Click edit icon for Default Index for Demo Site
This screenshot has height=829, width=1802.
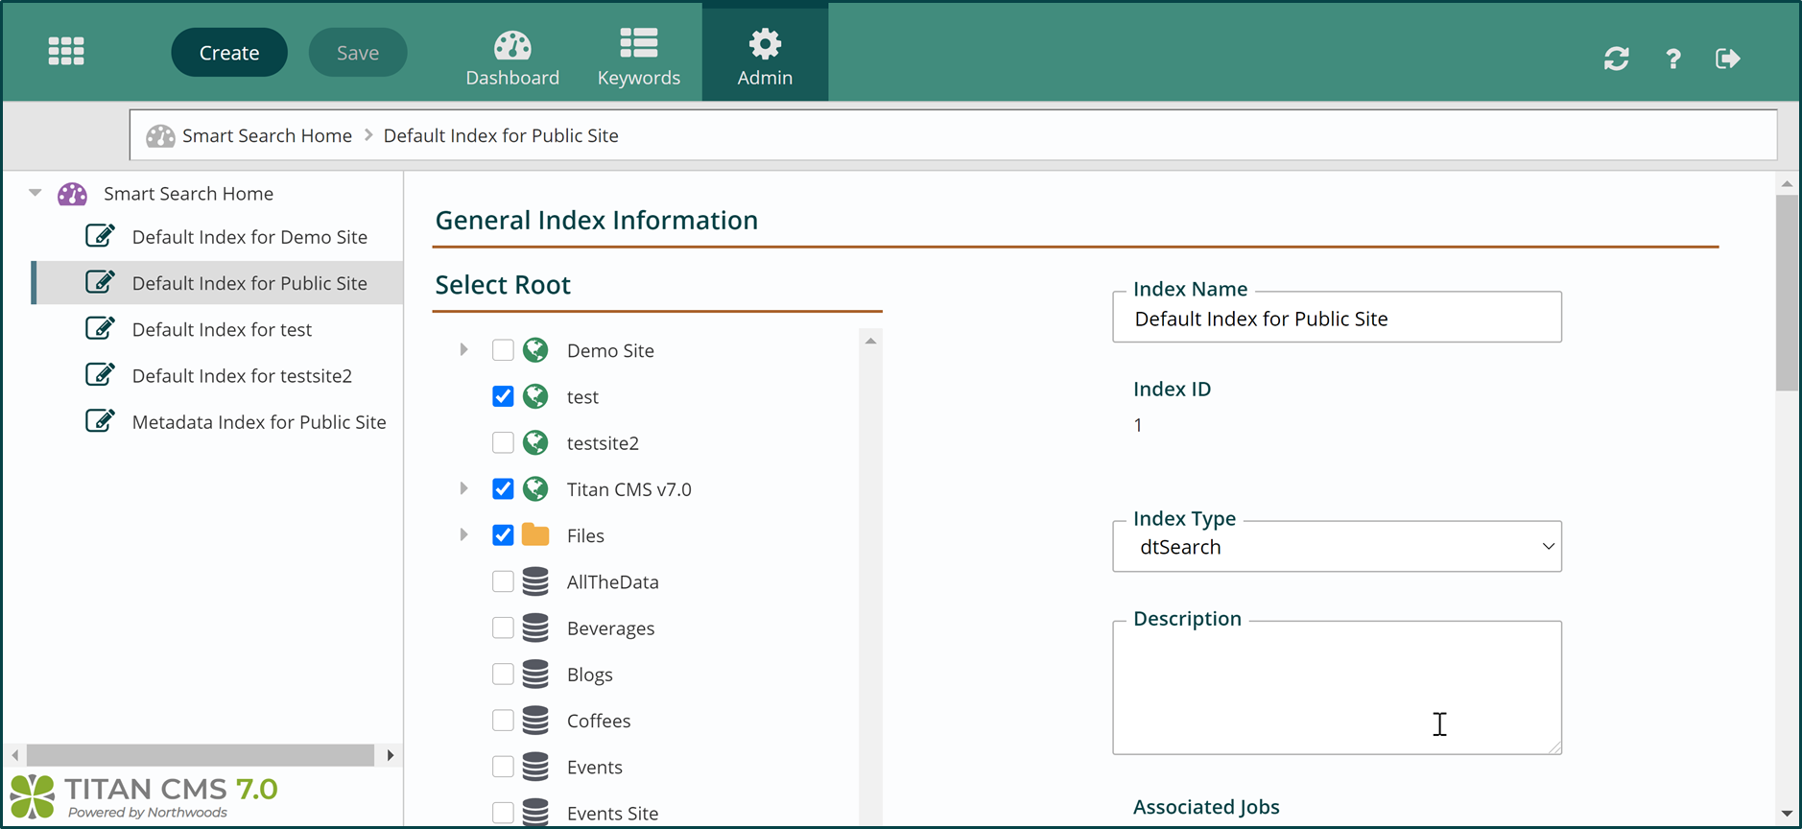tap(100, 236)
